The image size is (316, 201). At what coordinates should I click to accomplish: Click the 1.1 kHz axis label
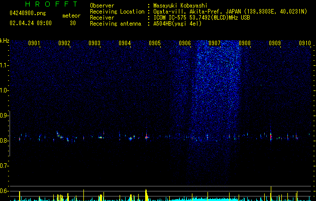tap(4, 65)
